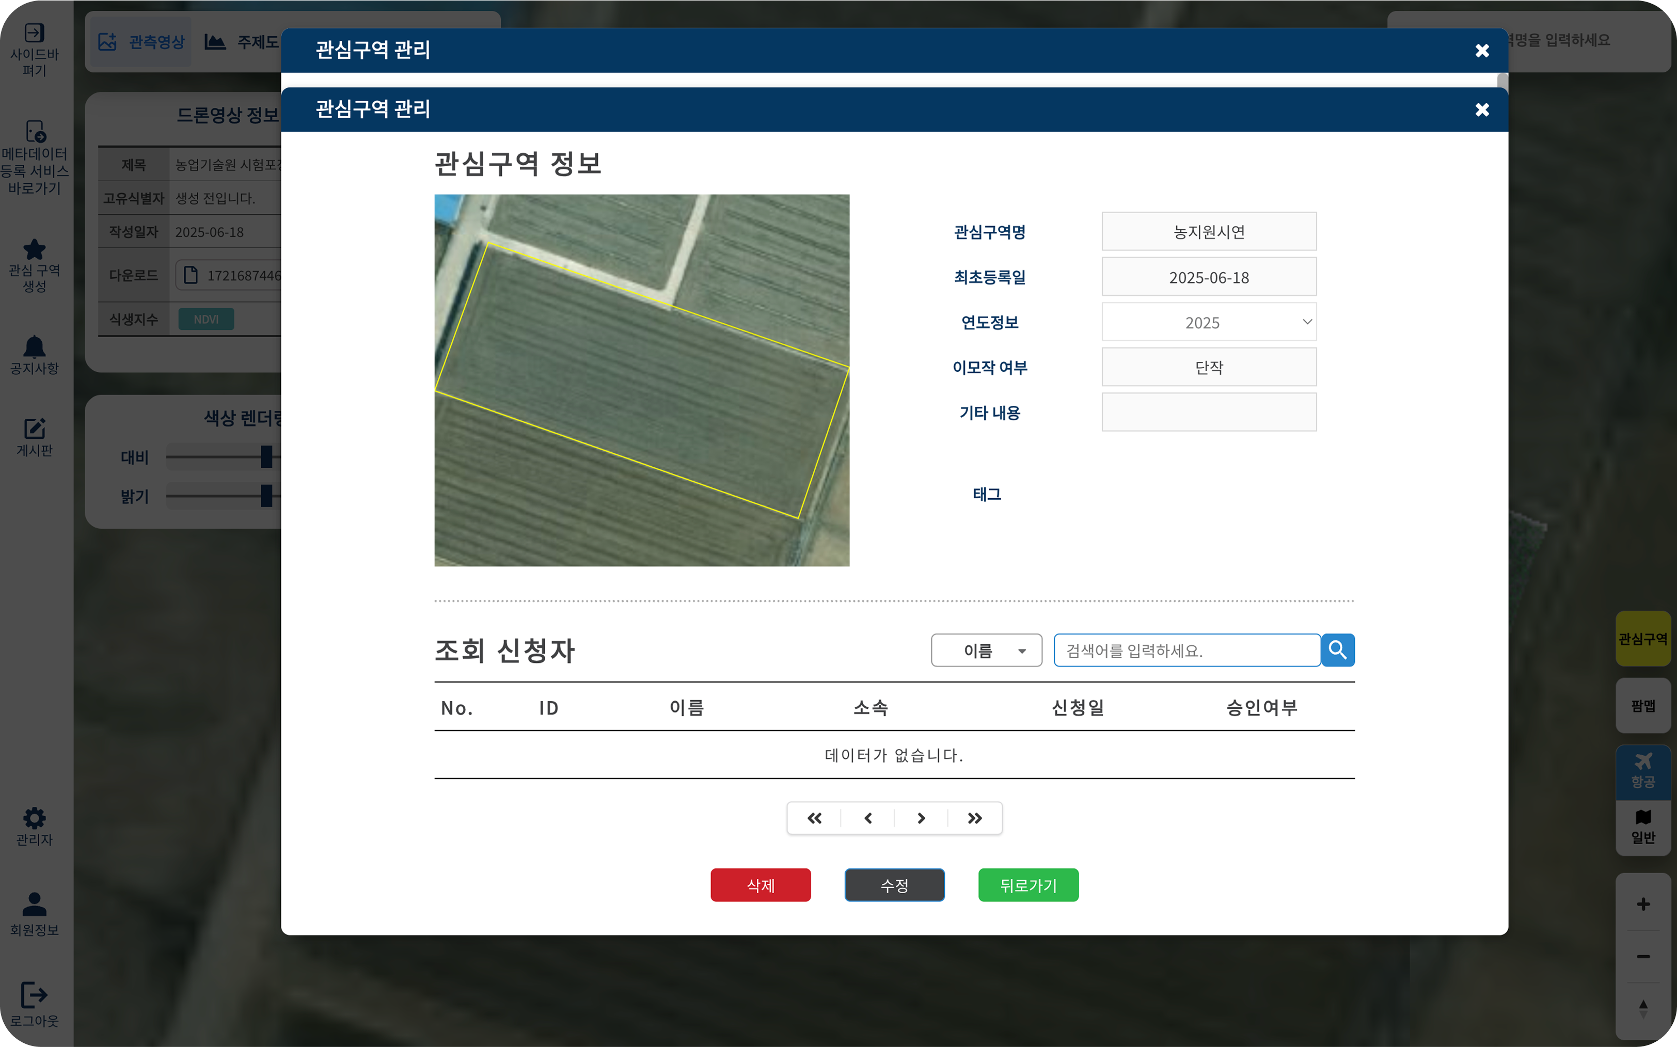Image resolution: width=1677 pixels, height=1047 pixels.
Task: Click the magnifier search icon button
Action: pyautogui.click(x=1337, y=650)
